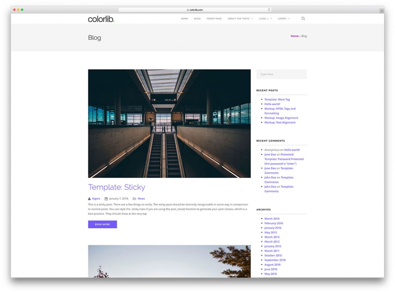Image resolution: width=395 pixels, height=293 pixels.
Task: Click the Type Here search field
Action: [x=281, y=74]
